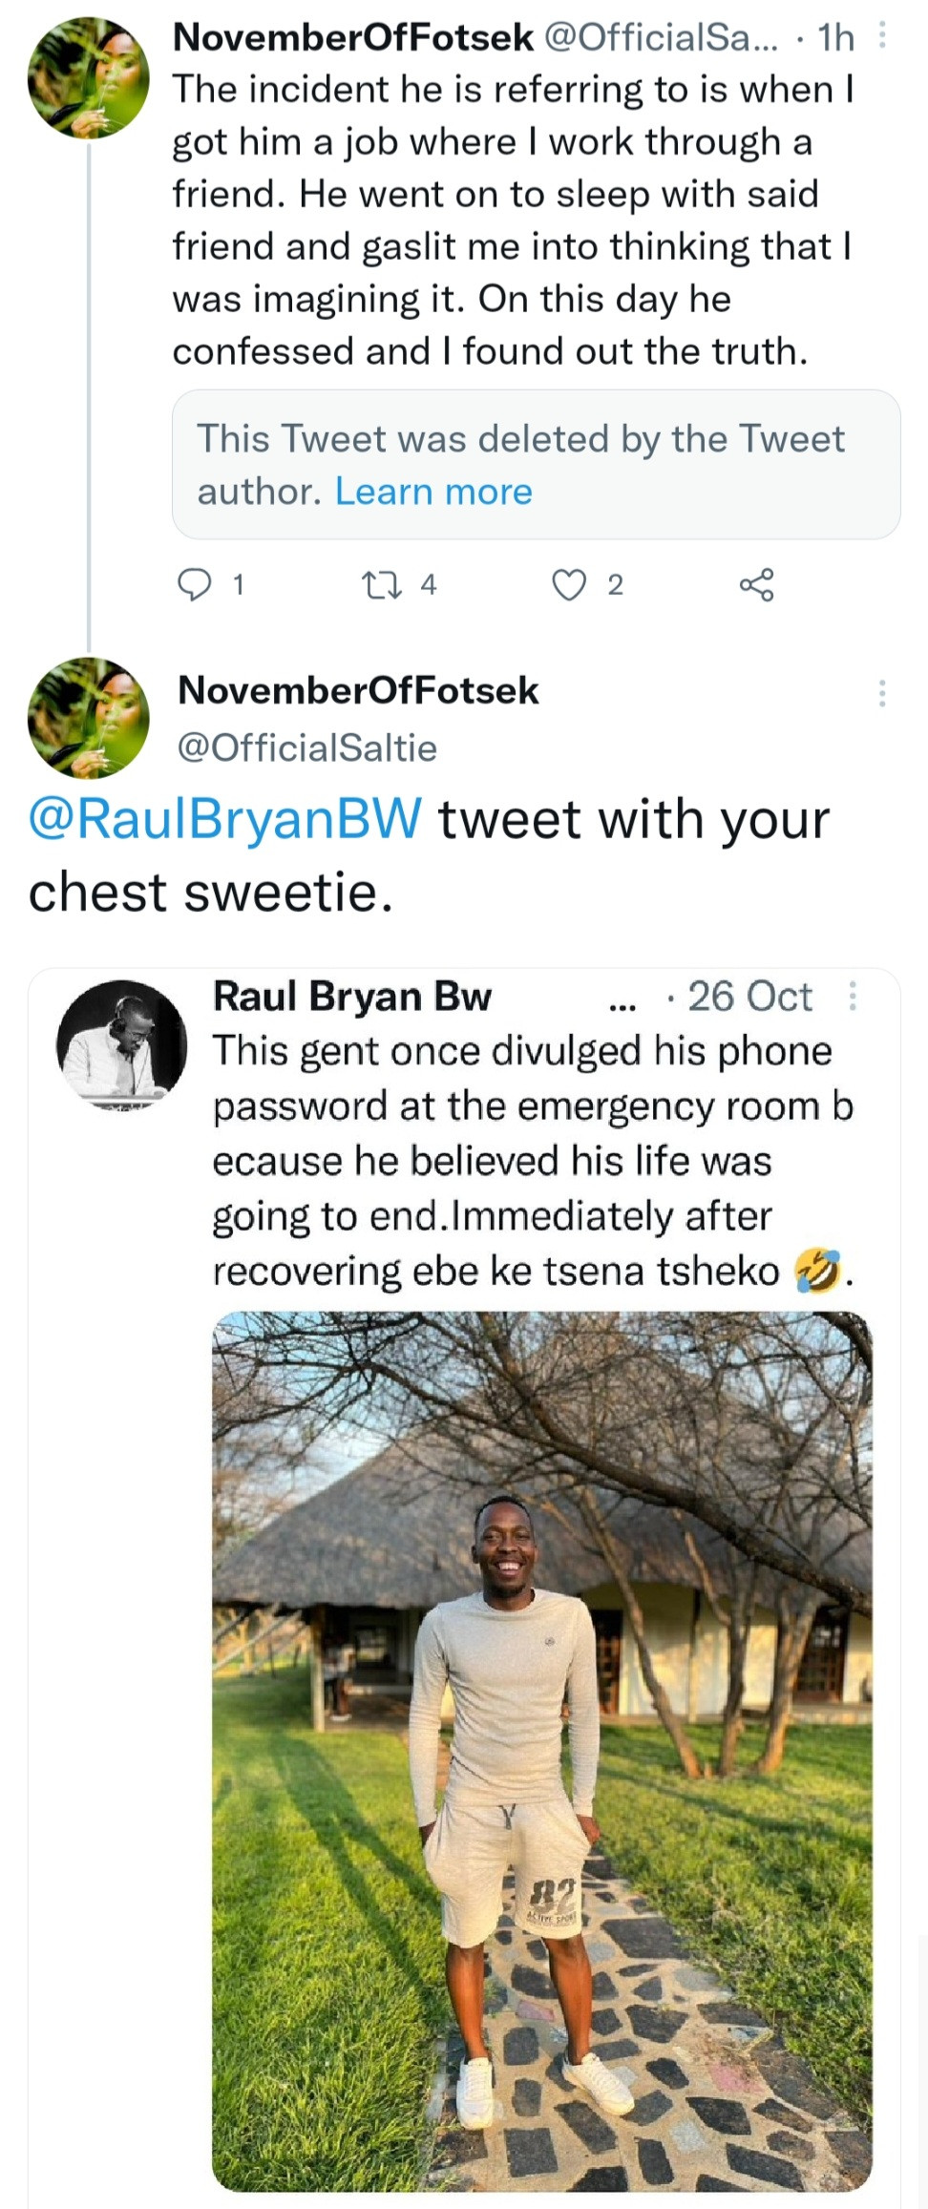Open three-dot menu beside @OfficialSaltie
Image resolution: width=928 pixels, height=2209 pixels.
click(882, 692)
